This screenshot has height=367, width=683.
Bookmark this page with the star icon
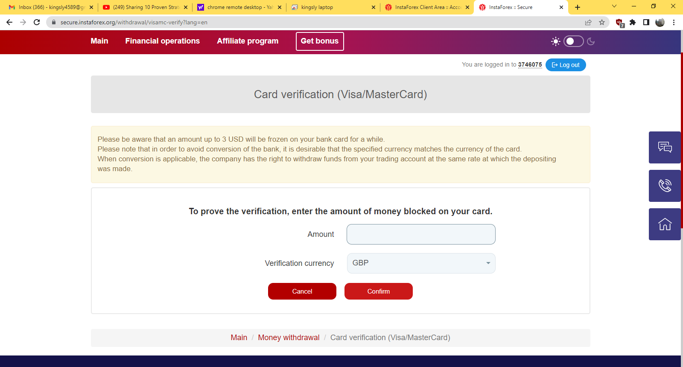602,22
